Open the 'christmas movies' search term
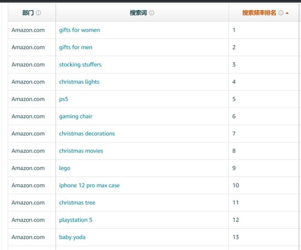The width and height of the screenshot is (301, 250). coord(81,151)
